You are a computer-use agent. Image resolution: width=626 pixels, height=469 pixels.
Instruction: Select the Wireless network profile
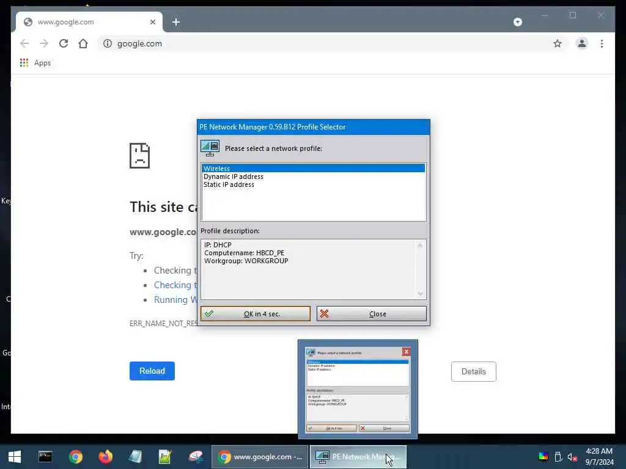click(314, 169)
